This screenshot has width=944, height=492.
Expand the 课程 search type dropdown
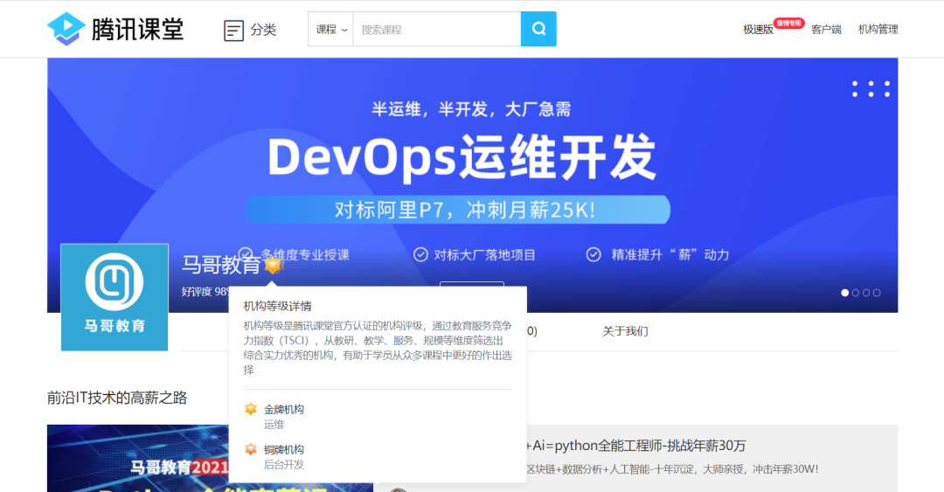point(331,30)
